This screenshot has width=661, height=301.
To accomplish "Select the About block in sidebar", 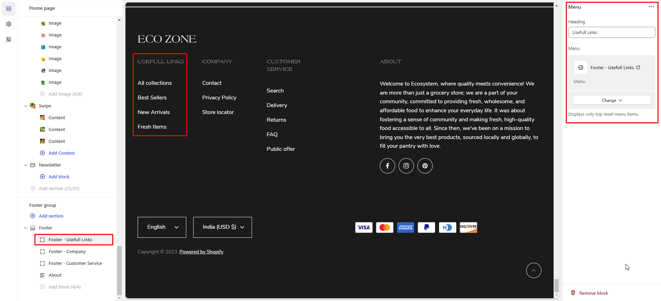I will point(55,275).
